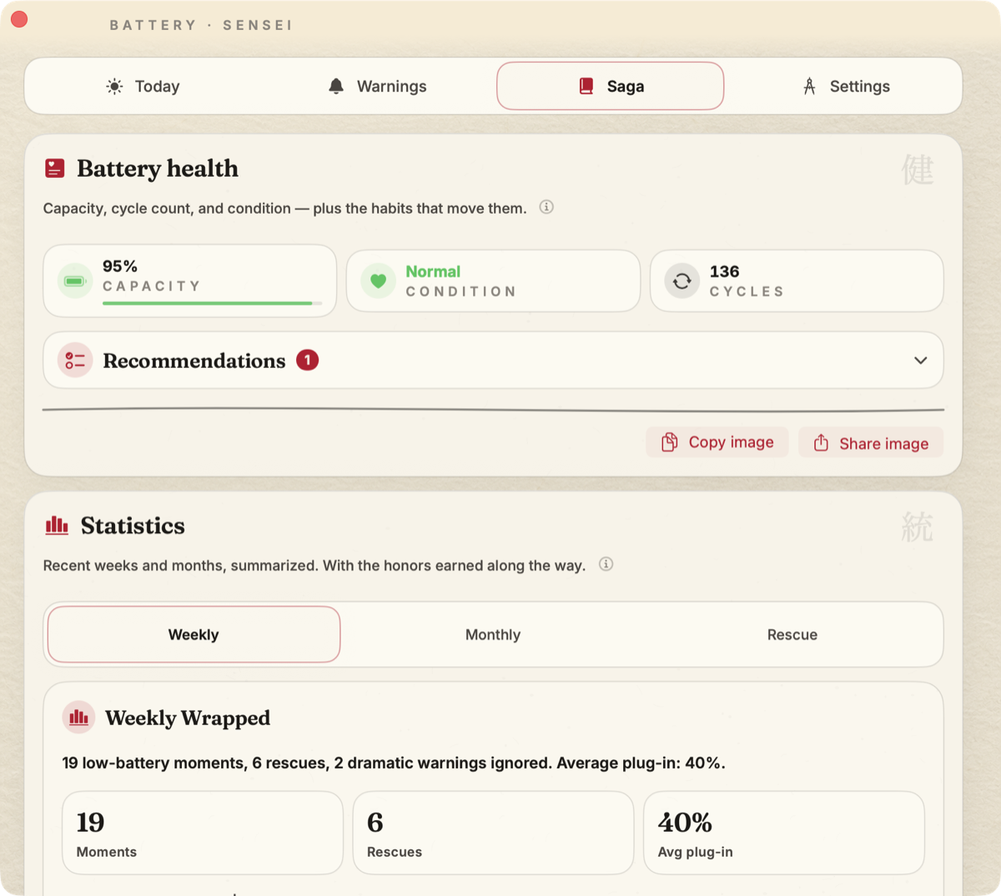
Task: Expand the Recommendations chevron
Action: pyautogui.click(x=920, y=360)
